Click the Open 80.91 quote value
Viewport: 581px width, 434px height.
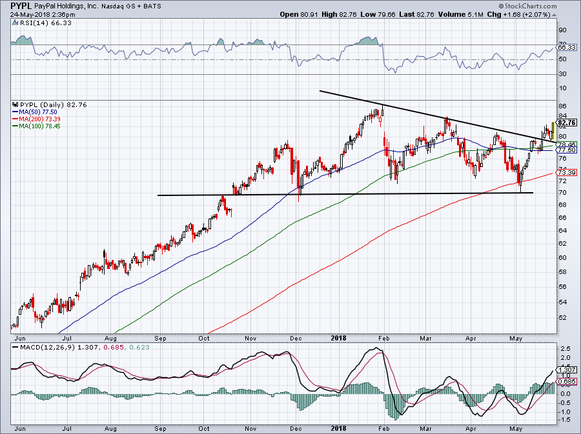point(299,14)
